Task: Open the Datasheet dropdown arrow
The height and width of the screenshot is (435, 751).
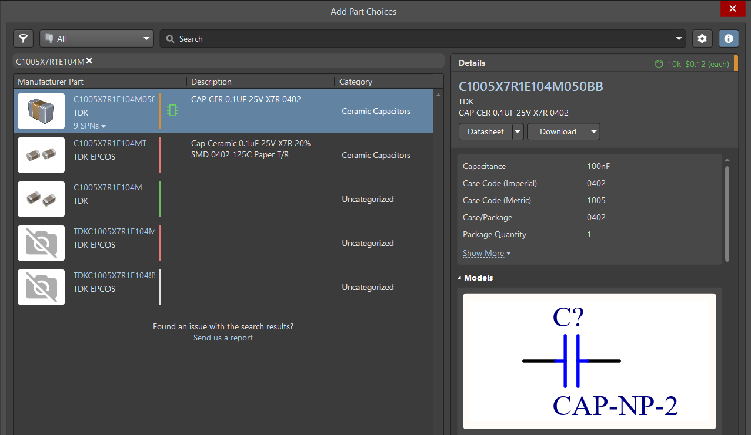Action: pos(518,132)
